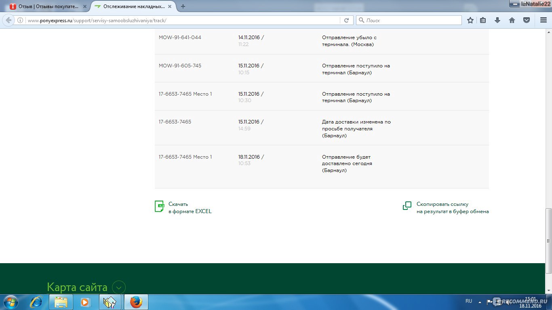The width and height of the screenshot is (552, 310).
Task: Click status Дата доставки изменена по просьбе получателя
Action: point(356,129)
